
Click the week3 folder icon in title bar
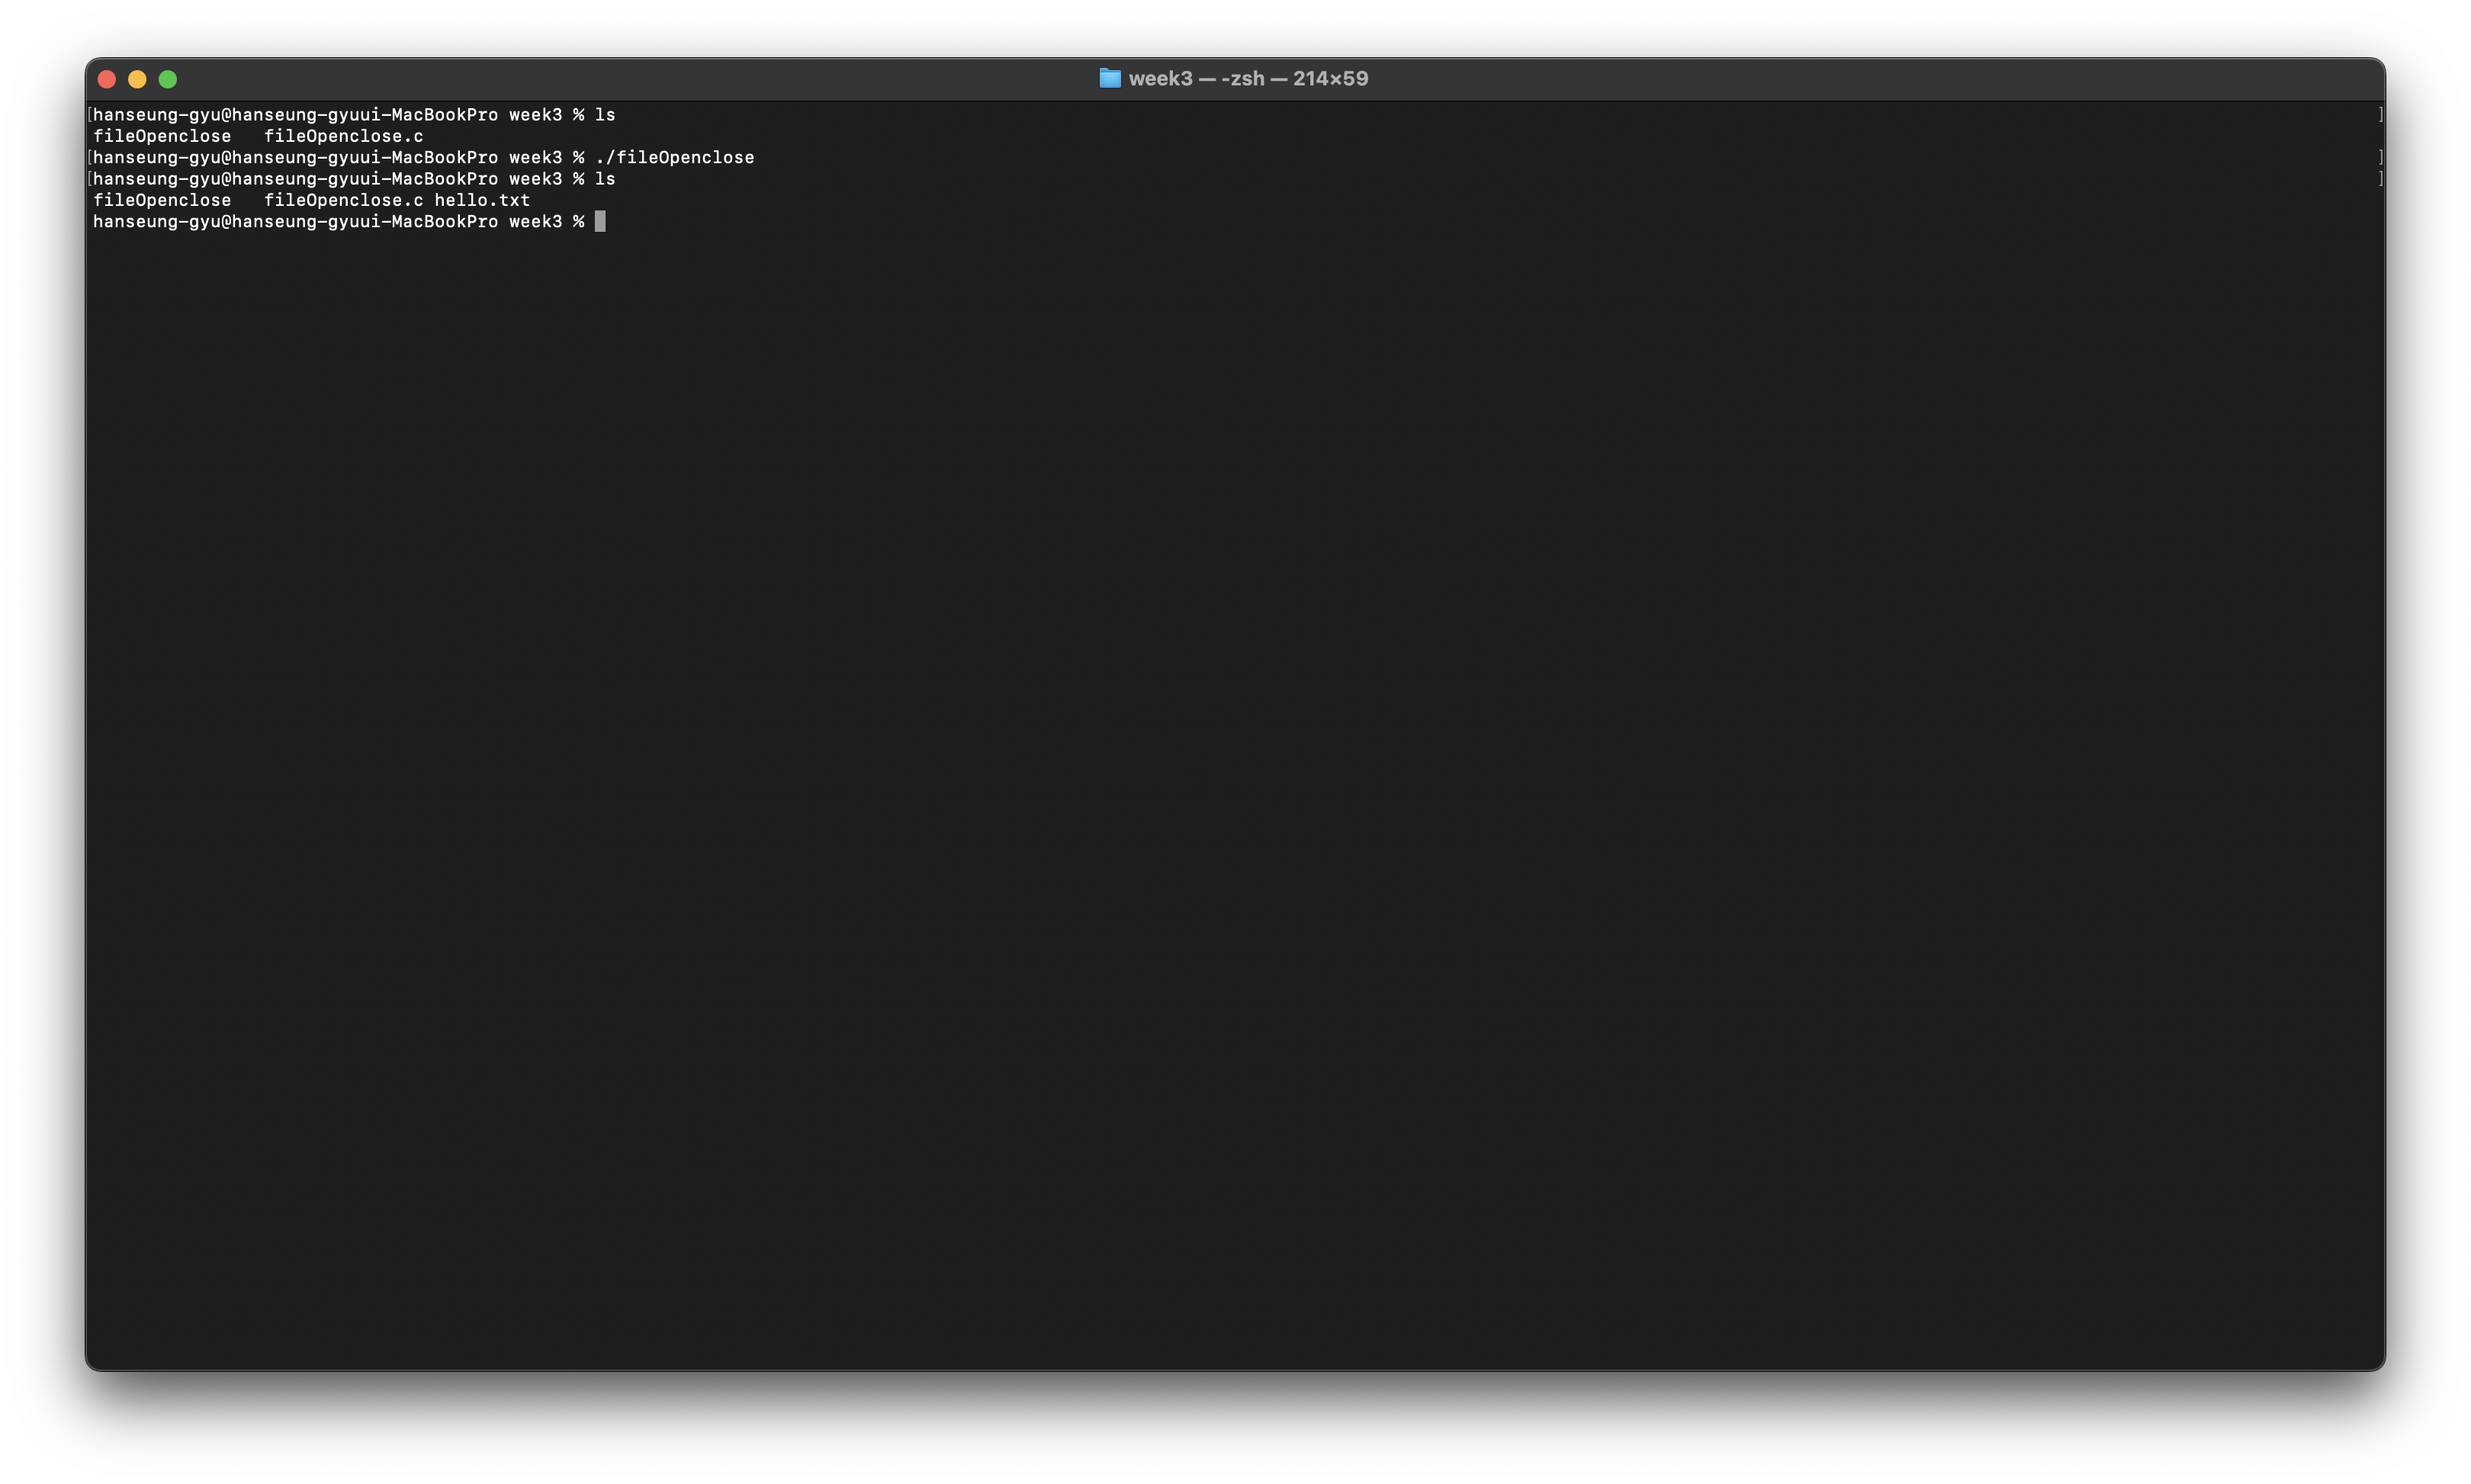[x=1109, y=78]
